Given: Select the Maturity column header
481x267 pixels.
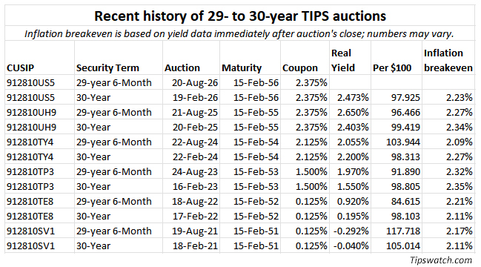Looking at the screenshot, I should click(x=242, y=67).
